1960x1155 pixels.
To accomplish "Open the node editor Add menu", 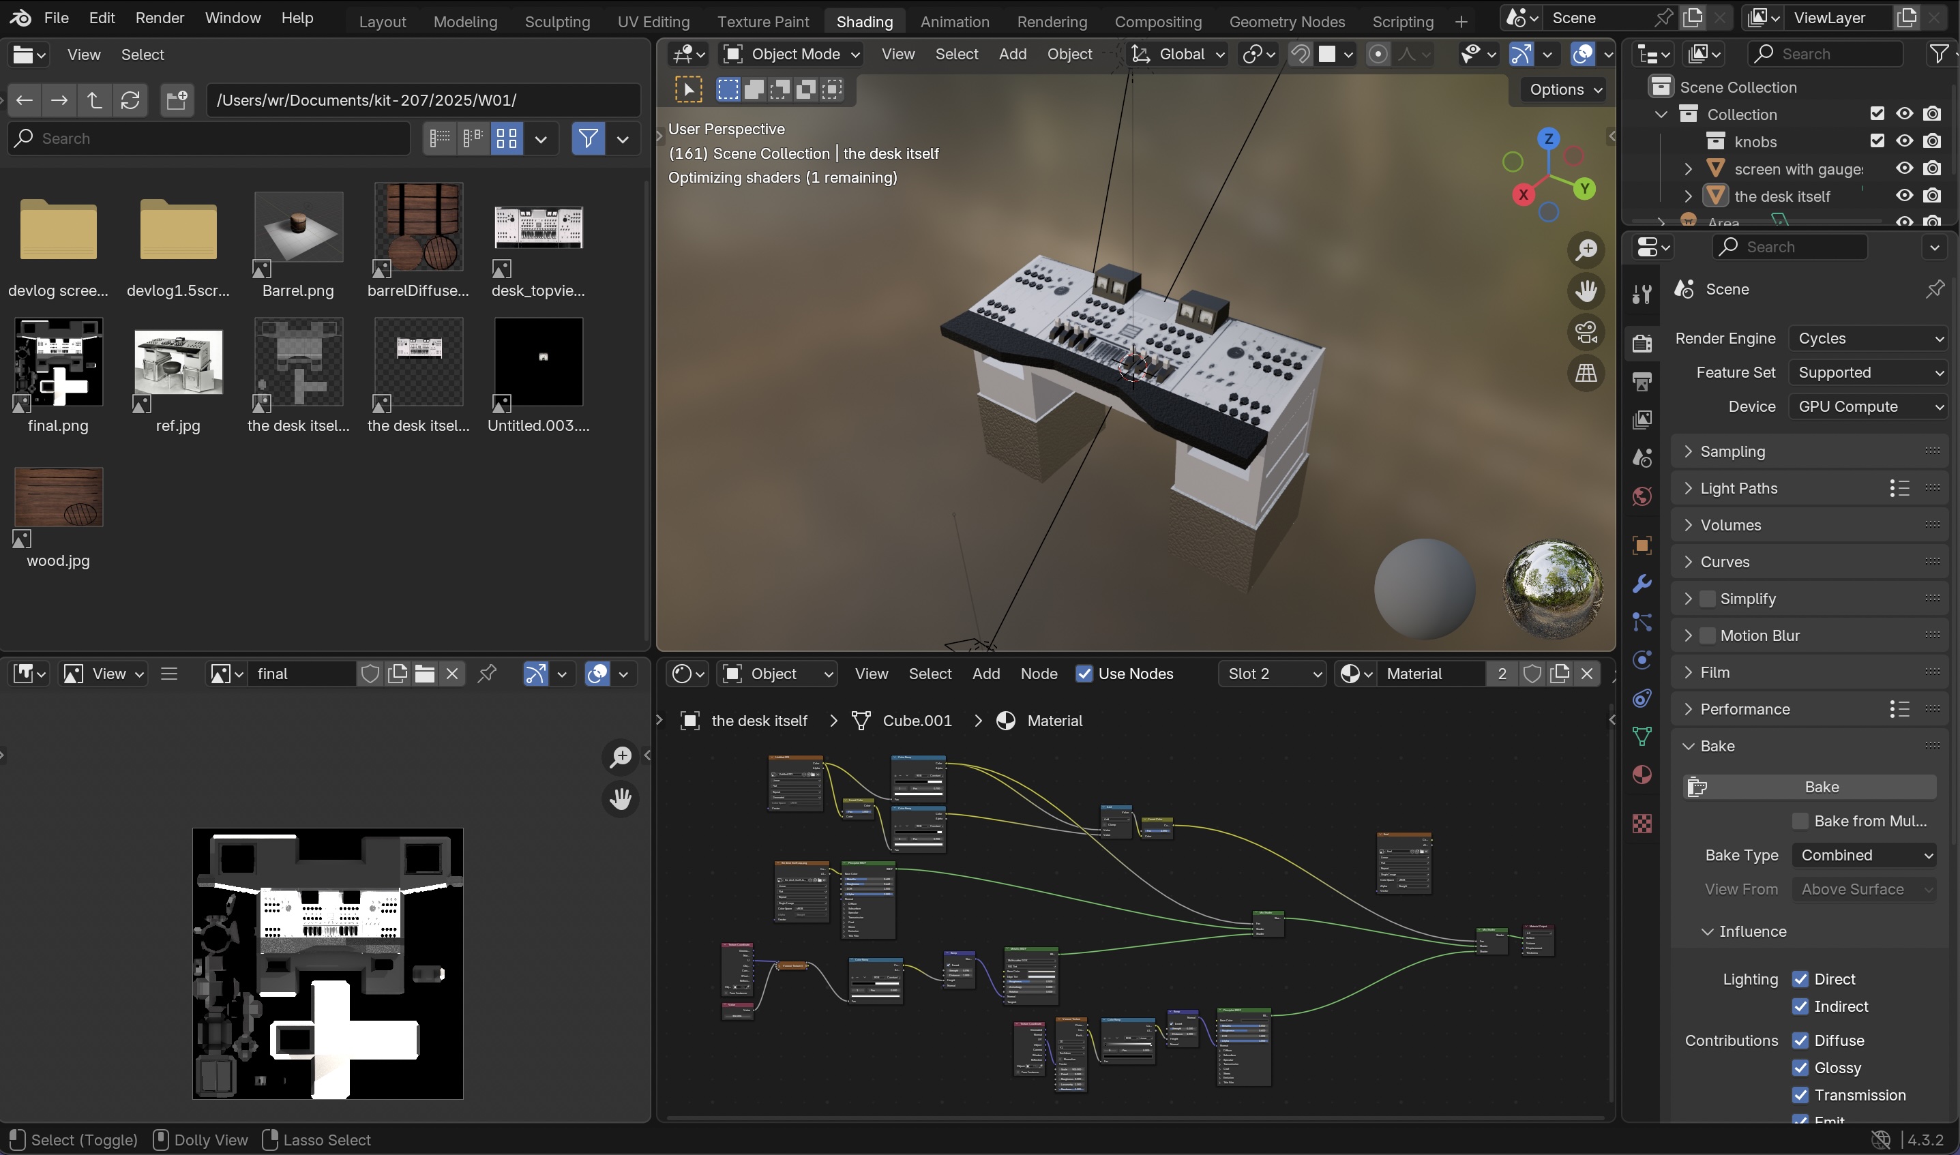I will click(985, 674).
